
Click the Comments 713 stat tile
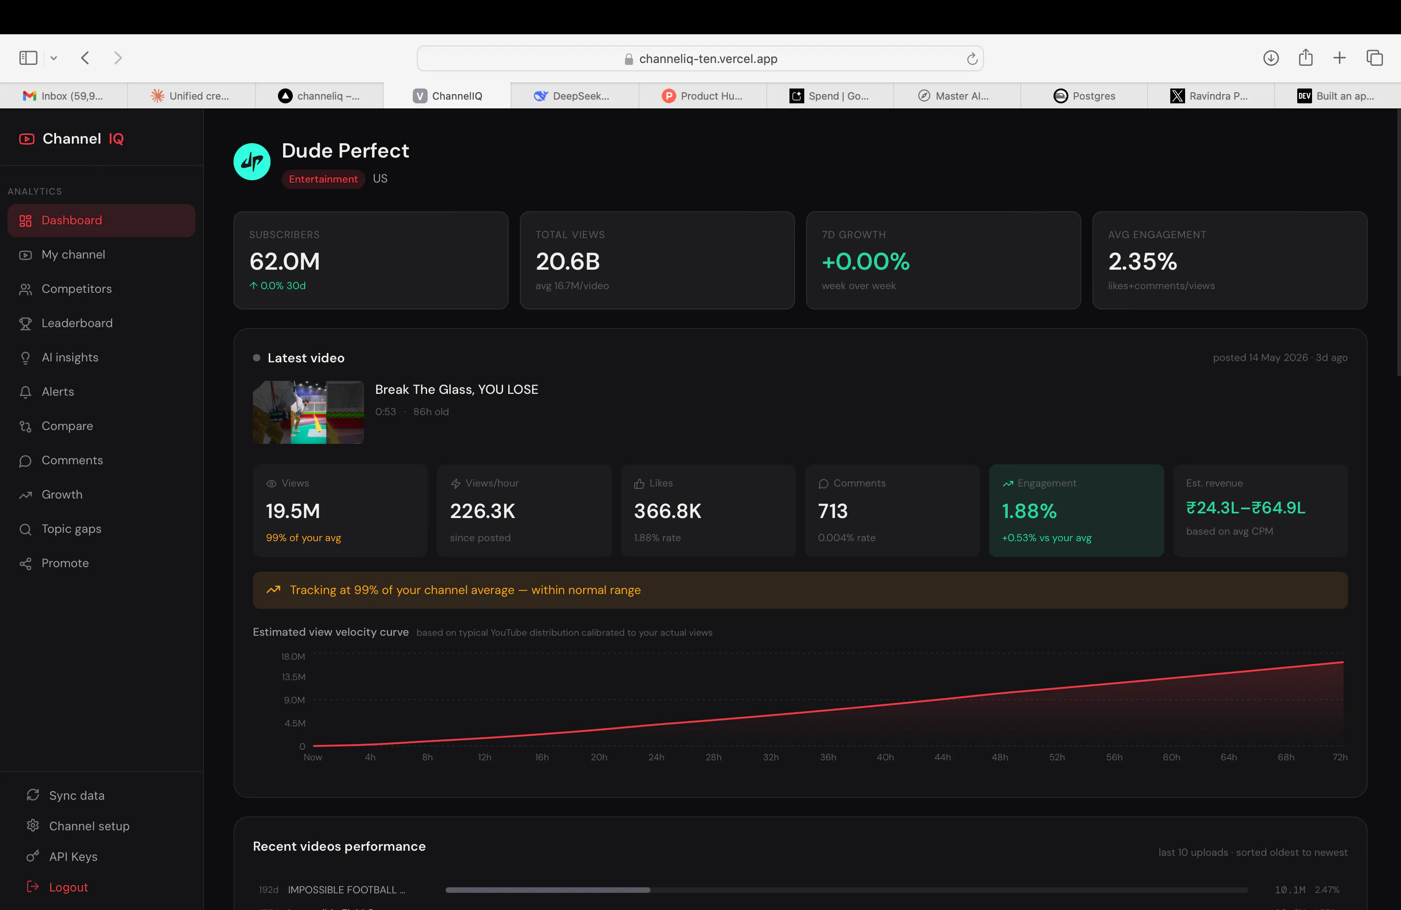[892, 510]
